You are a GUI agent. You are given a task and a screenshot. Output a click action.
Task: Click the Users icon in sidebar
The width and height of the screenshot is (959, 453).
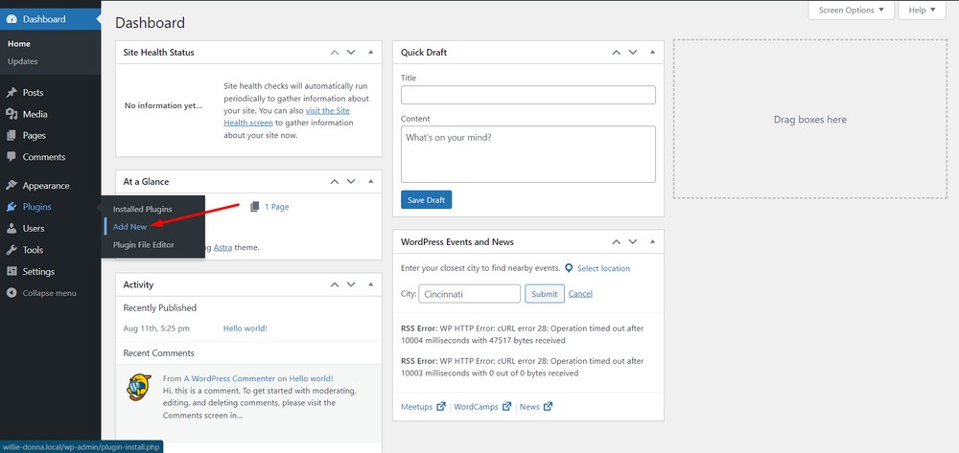click(12, 229)
